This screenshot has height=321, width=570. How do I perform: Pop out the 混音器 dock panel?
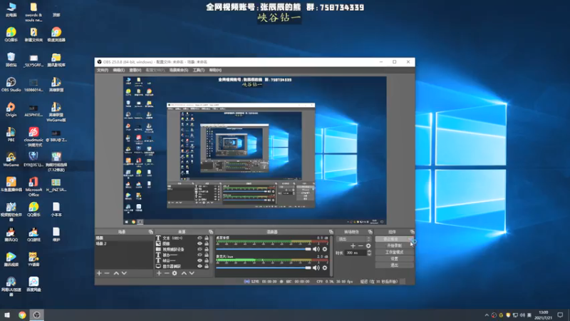point(331,232)
